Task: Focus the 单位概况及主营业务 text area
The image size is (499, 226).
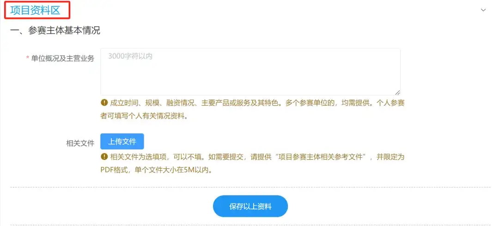Action: (x=250, y=72)
